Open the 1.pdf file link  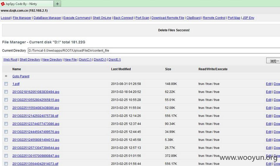(x=16, y=84)
